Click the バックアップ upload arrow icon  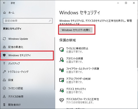pyautogui.click(x=4, y=63)
